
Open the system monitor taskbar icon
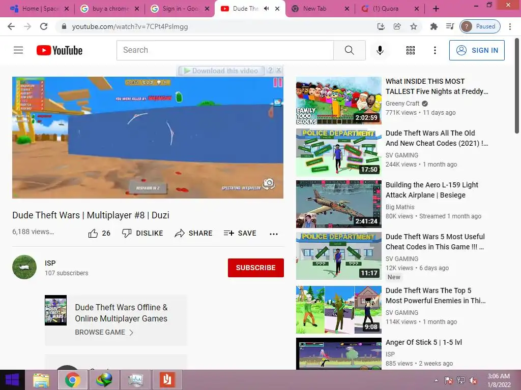tap(135, 380)
